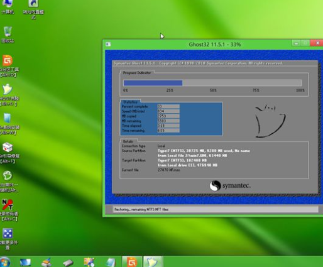Click the Time remaining value field
The image size is (323, 267).
(x=168, y=130)
